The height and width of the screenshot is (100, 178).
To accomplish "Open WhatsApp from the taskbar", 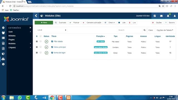I will (20, 97).
